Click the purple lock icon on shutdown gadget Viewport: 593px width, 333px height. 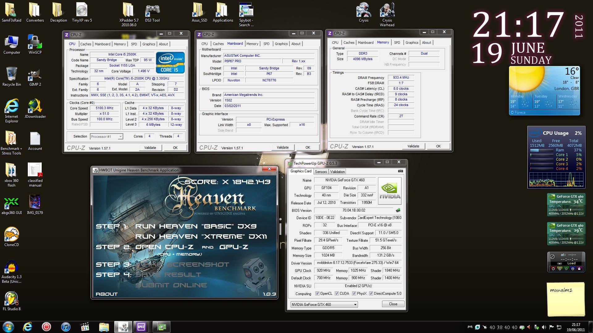tap(579, 269)
